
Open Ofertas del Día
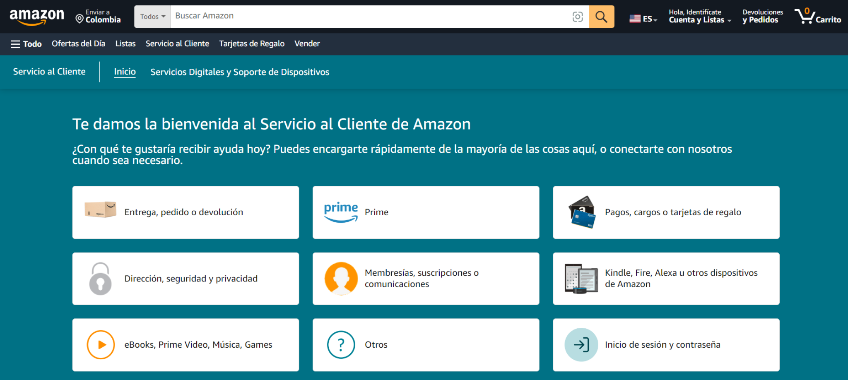(78, 43)
